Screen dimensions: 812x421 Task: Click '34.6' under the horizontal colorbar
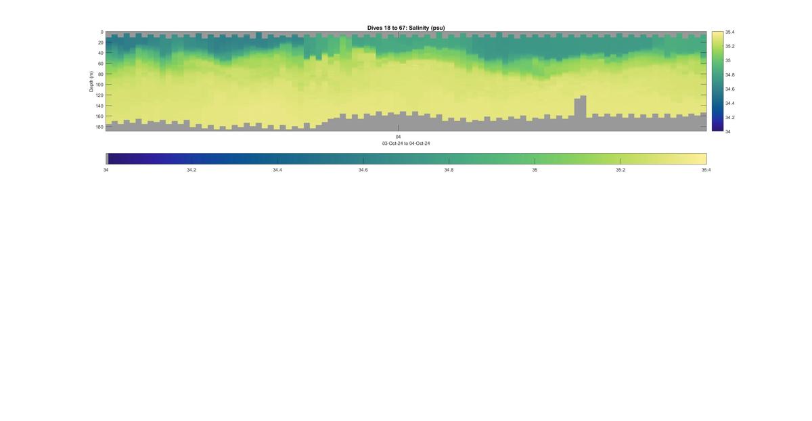[363, 170]
